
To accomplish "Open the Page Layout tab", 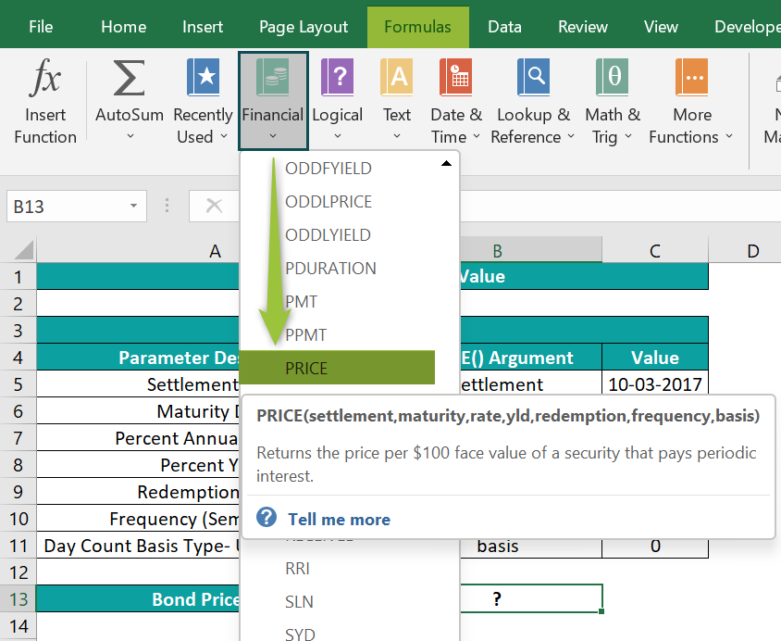I will tap(304, 27).
